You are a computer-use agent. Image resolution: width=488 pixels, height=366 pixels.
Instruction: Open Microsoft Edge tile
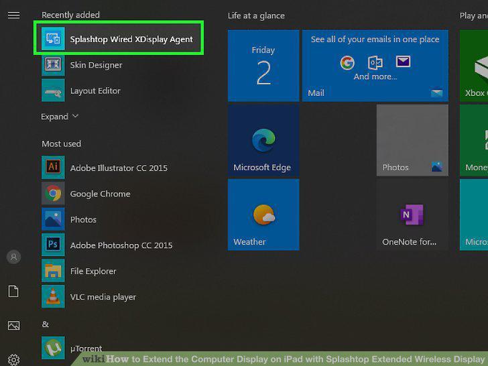tap(263, 140)
